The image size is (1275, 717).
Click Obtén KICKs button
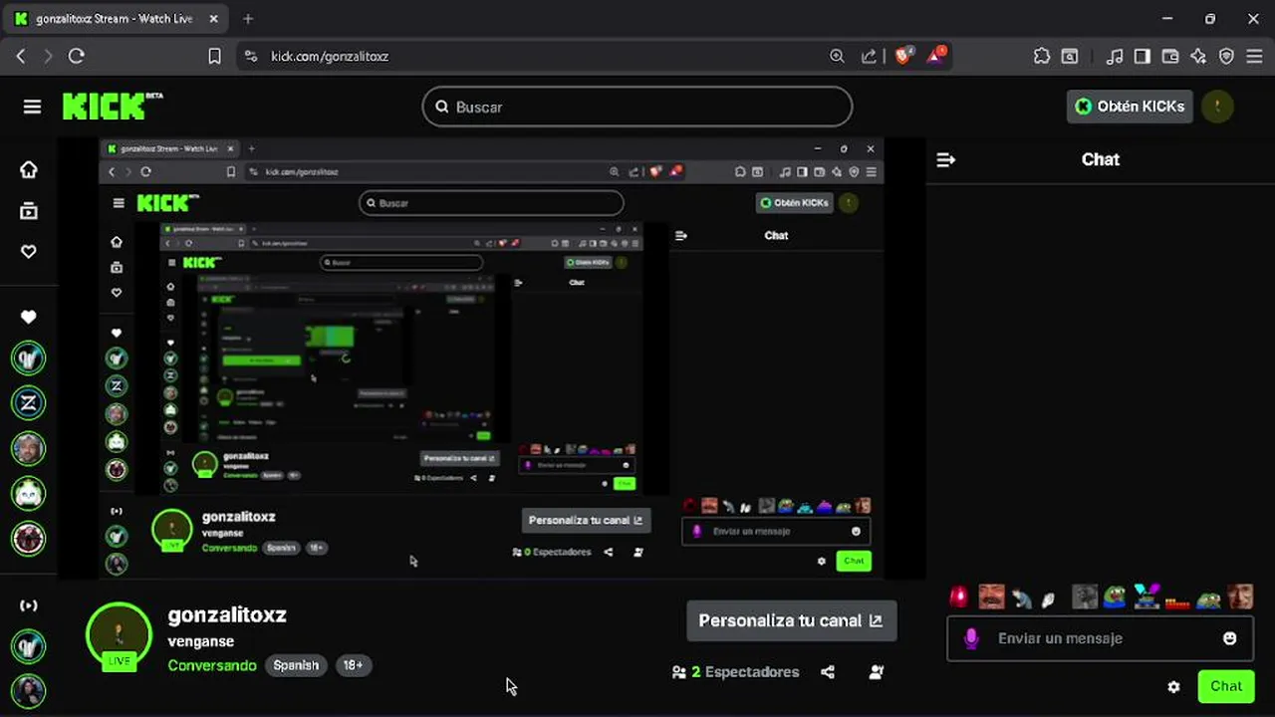[1130, 107]
